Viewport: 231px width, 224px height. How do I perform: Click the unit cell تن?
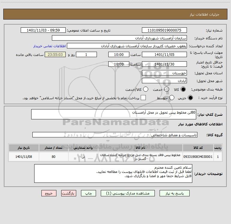83,157
